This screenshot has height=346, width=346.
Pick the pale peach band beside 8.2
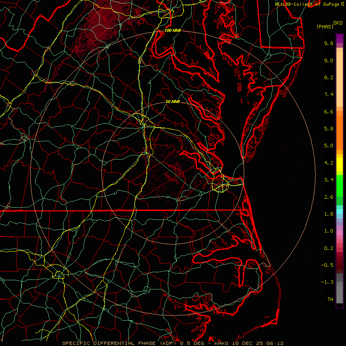tap(339, 78)
